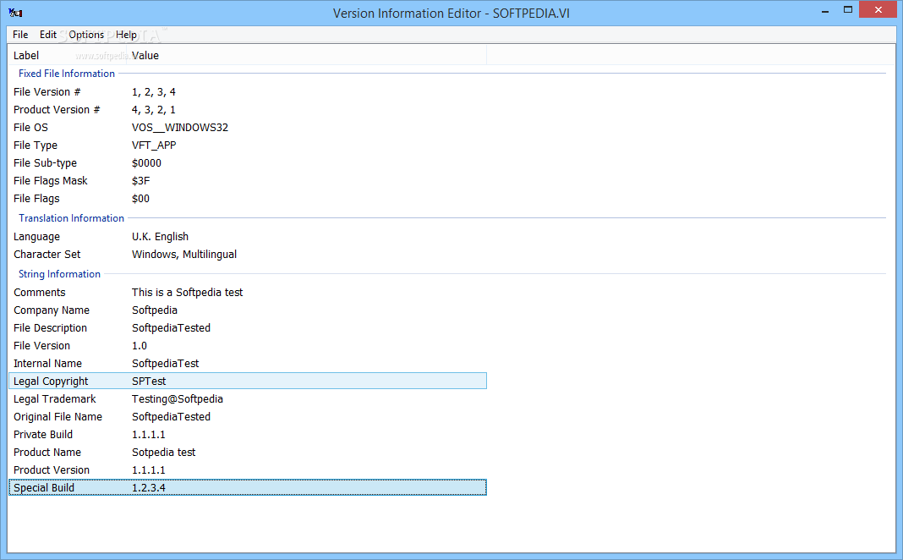Select the Legal Copyright row
903x560 pixels.
click(248, 381)
